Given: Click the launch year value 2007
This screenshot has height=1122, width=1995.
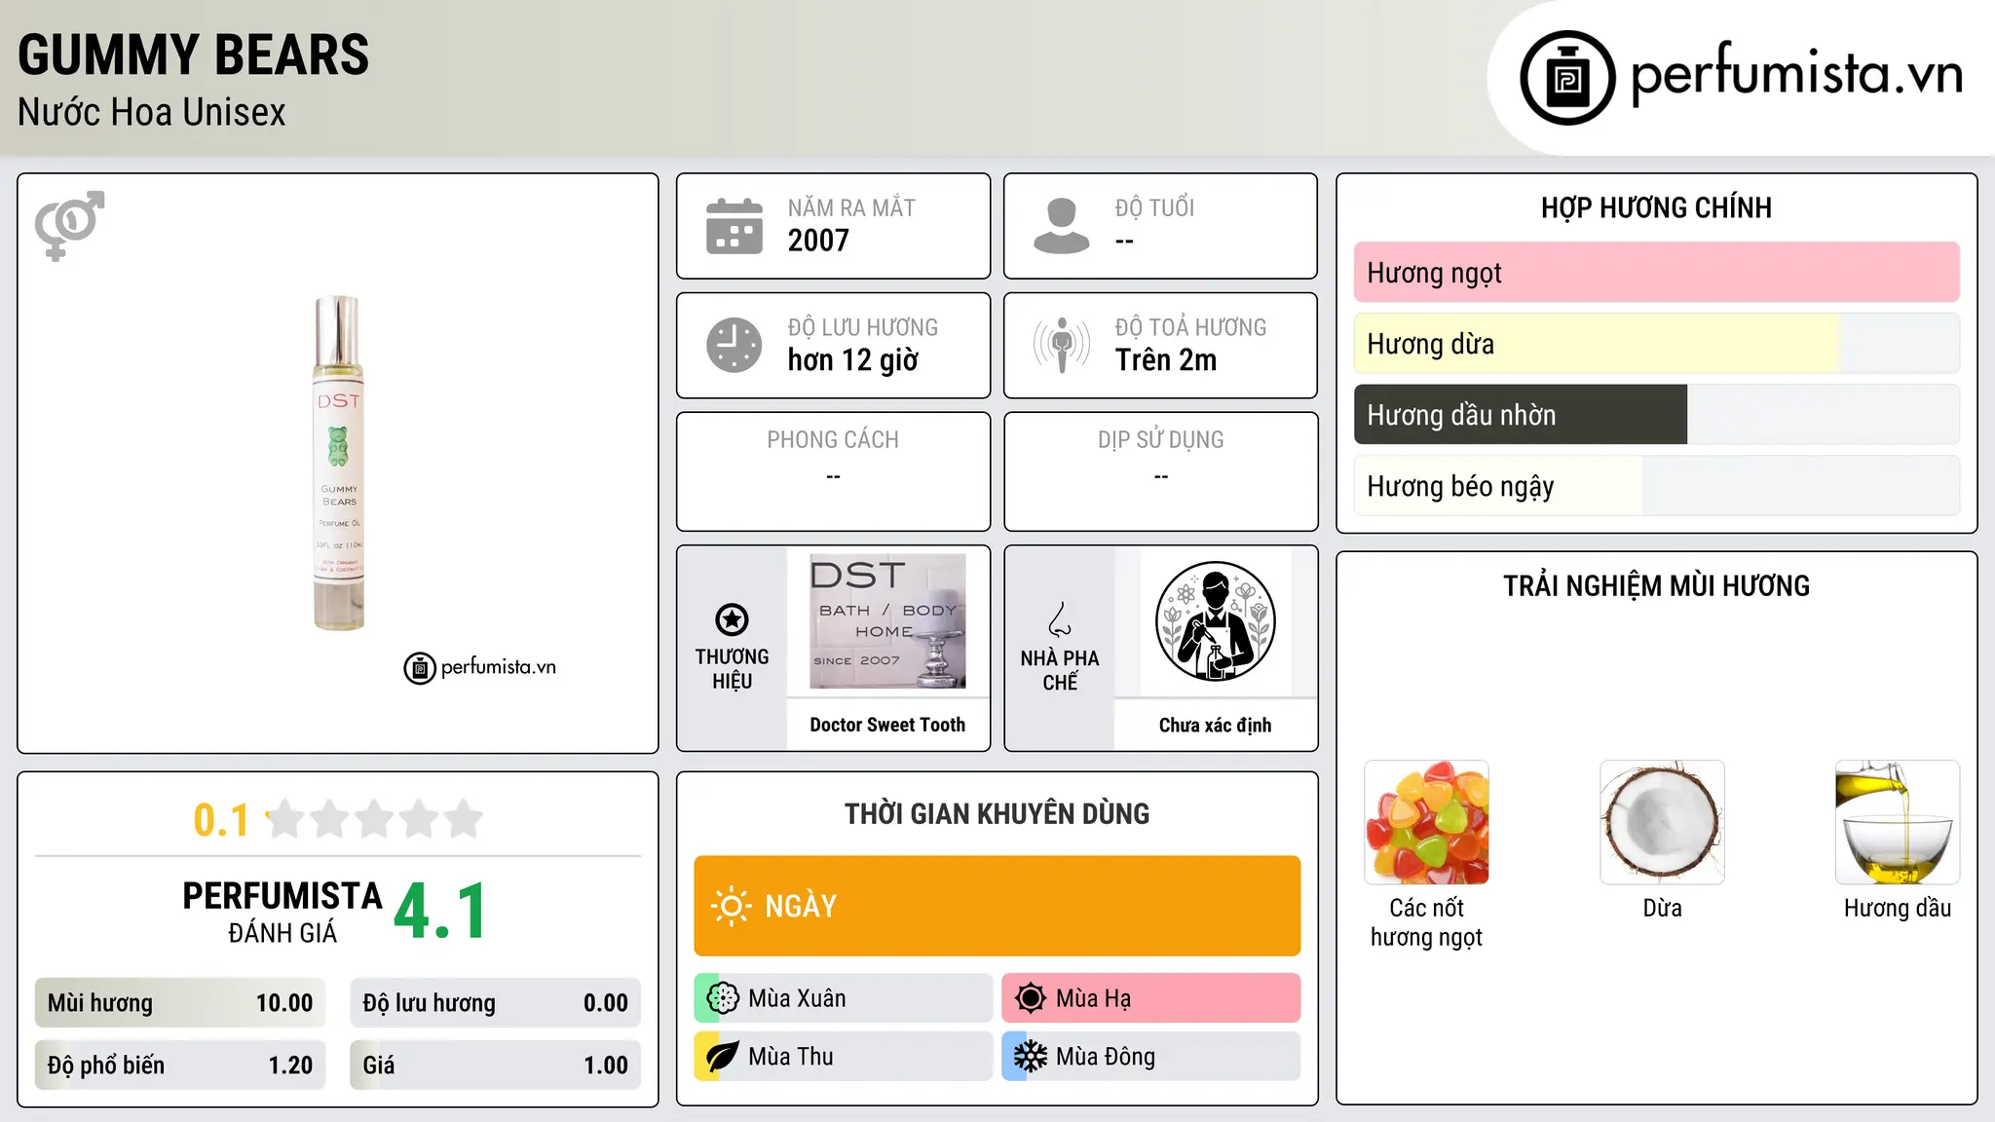Looking at the screenshot, I should click(x=818, y=241).
